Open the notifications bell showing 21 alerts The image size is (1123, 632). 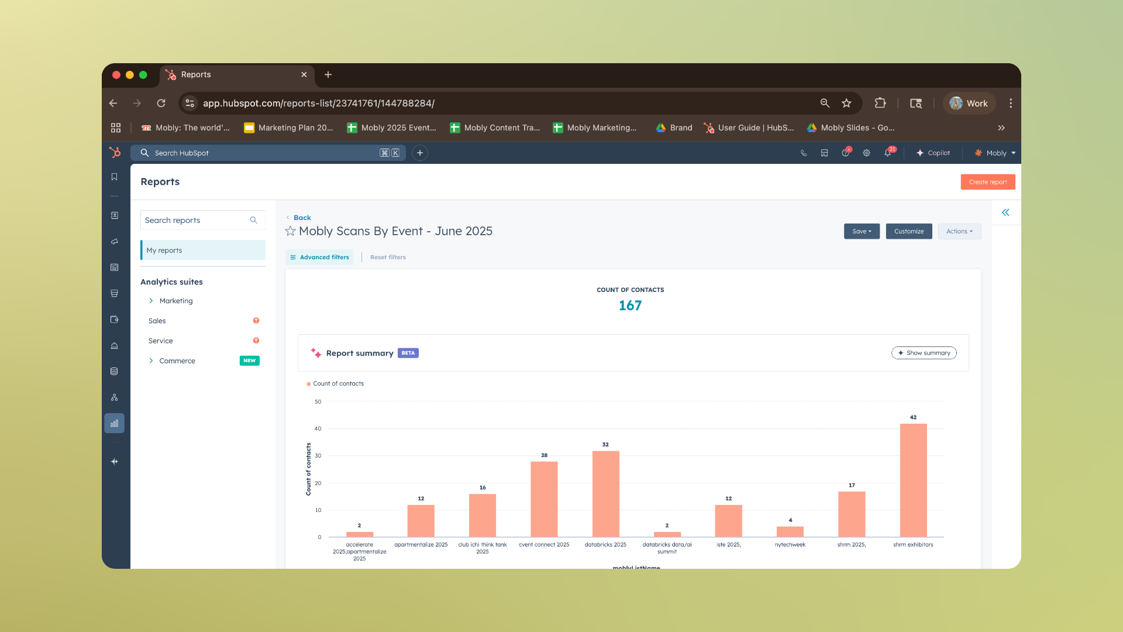888,153
